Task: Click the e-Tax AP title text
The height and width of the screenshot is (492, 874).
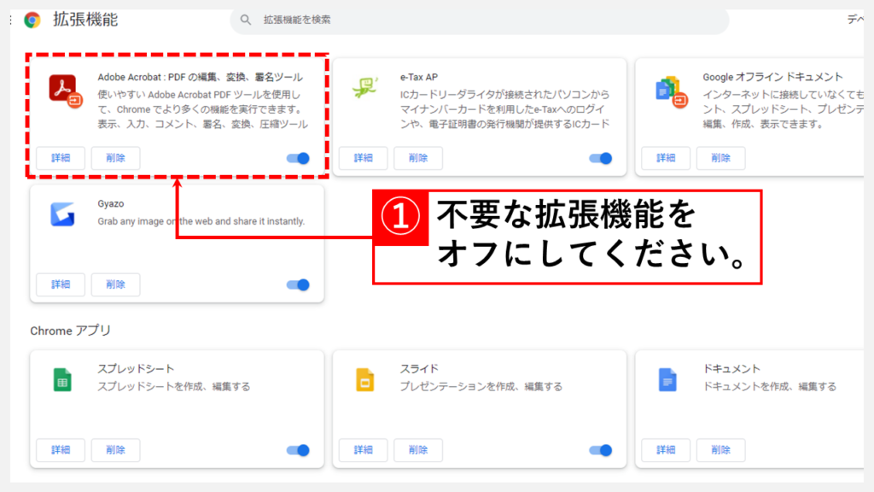Action: (x=418, y=77)
